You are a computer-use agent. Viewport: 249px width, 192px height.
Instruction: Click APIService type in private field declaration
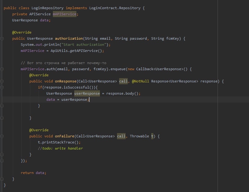click(x=40, y=14)
